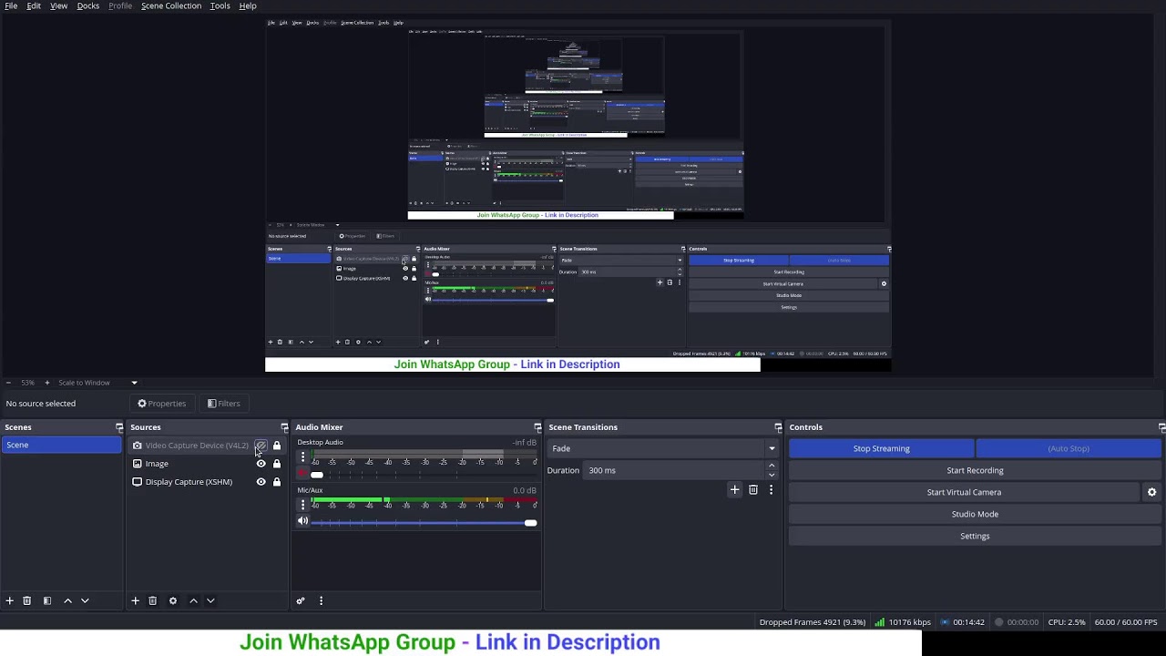This screenshot has height=656, width=1166.
Task: Click the Stop Streaming button
Action: click(x=881, y=448)
